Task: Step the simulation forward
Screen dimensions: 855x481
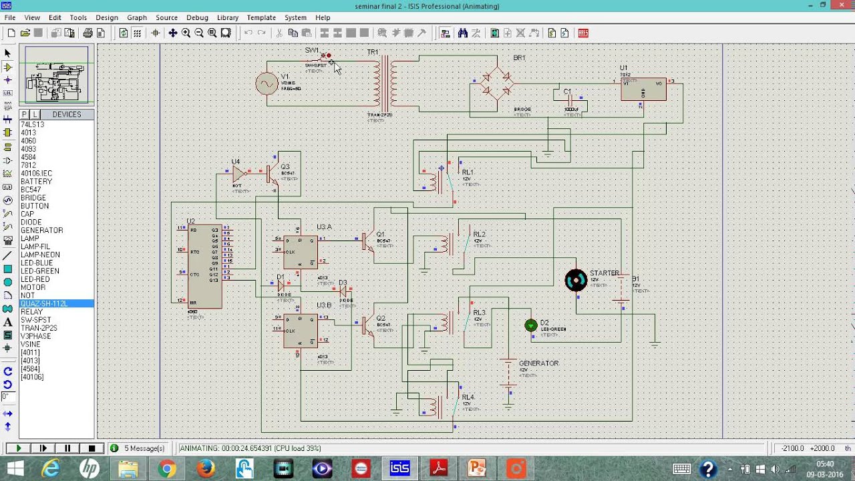Action: 43,448
